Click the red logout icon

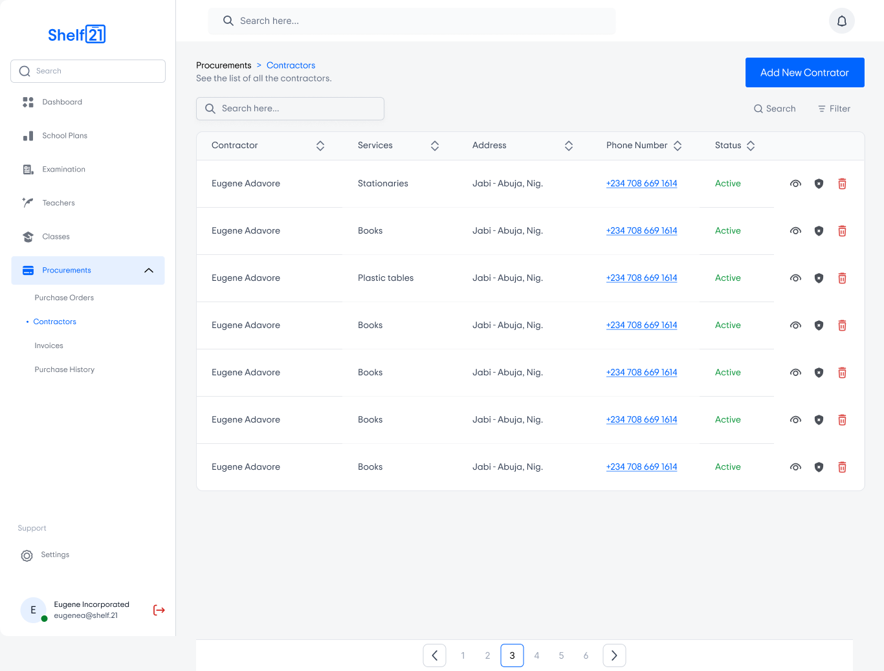[159, 610]
